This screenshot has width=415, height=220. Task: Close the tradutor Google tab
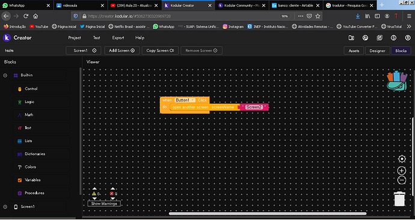372,5
